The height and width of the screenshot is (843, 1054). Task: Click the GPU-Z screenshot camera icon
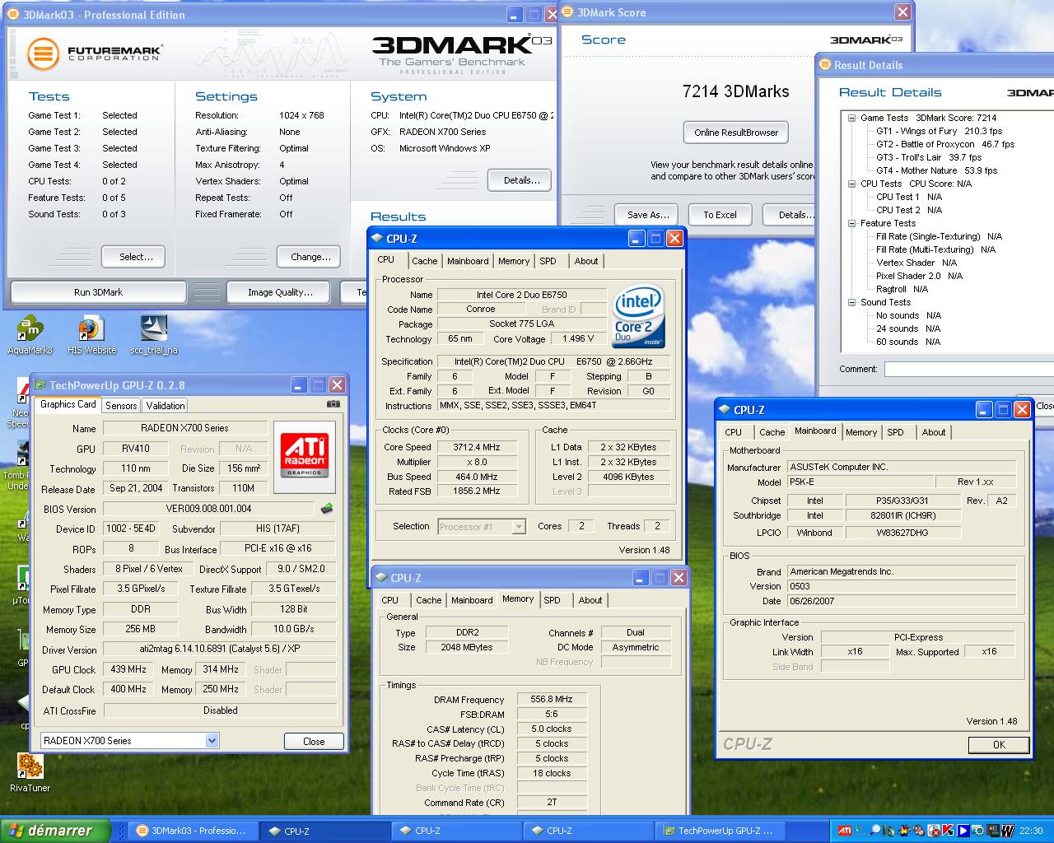333,404
